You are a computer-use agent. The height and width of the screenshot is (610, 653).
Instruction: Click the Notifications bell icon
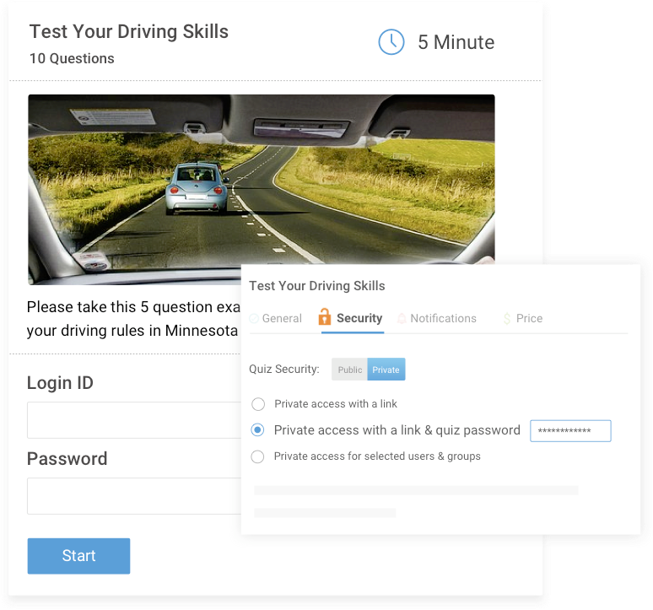tap(402, 319)
